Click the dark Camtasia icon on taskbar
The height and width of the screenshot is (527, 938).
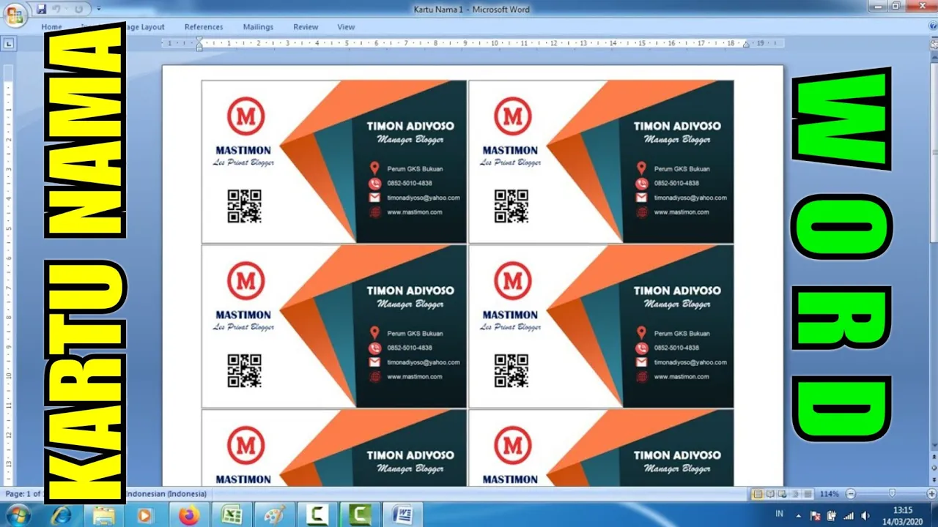[317, 515]
